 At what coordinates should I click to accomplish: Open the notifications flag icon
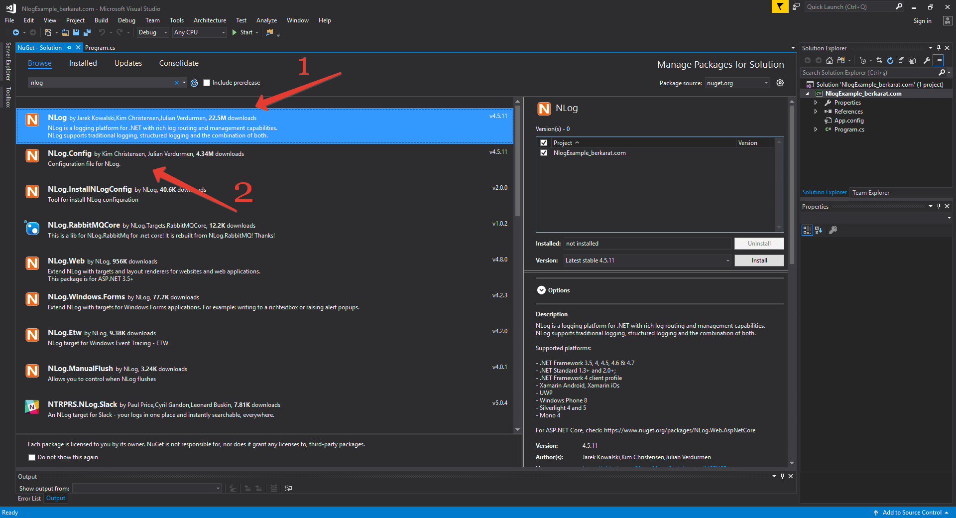[x=780, y=6]
